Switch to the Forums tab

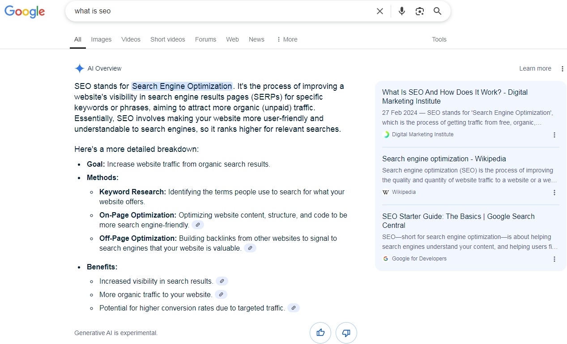click(x=205, y=39)
